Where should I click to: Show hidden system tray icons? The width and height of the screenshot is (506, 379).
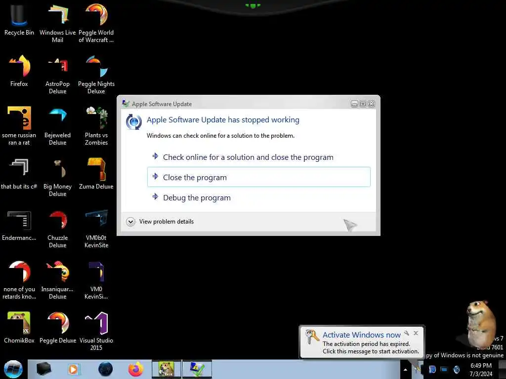pos(405,370)
